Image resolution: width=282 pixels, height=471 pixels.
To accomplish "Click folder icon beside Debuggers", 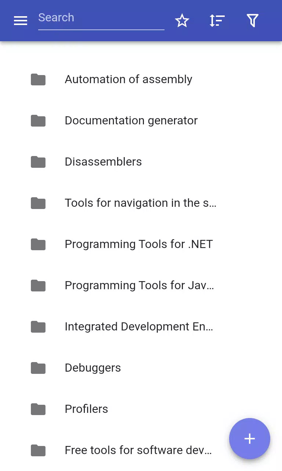I will (38, 368).
